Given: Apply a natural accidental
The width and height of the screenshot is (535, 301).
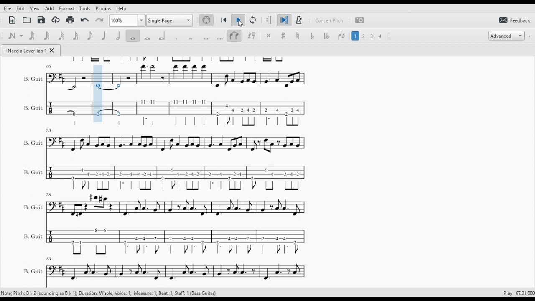Looking at the screenshot, I should tap(298, 36).
